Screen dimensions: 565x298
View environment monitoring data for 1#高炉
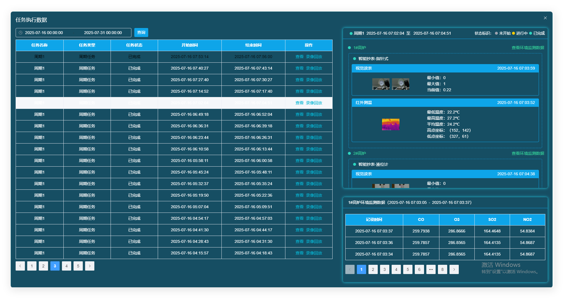528,48
